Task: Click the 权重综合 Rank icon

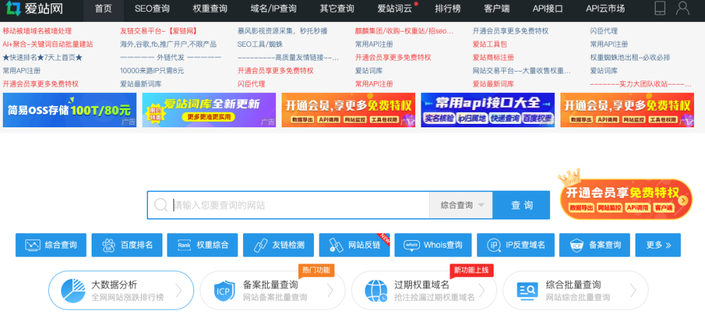Action: tap(185, 245)
